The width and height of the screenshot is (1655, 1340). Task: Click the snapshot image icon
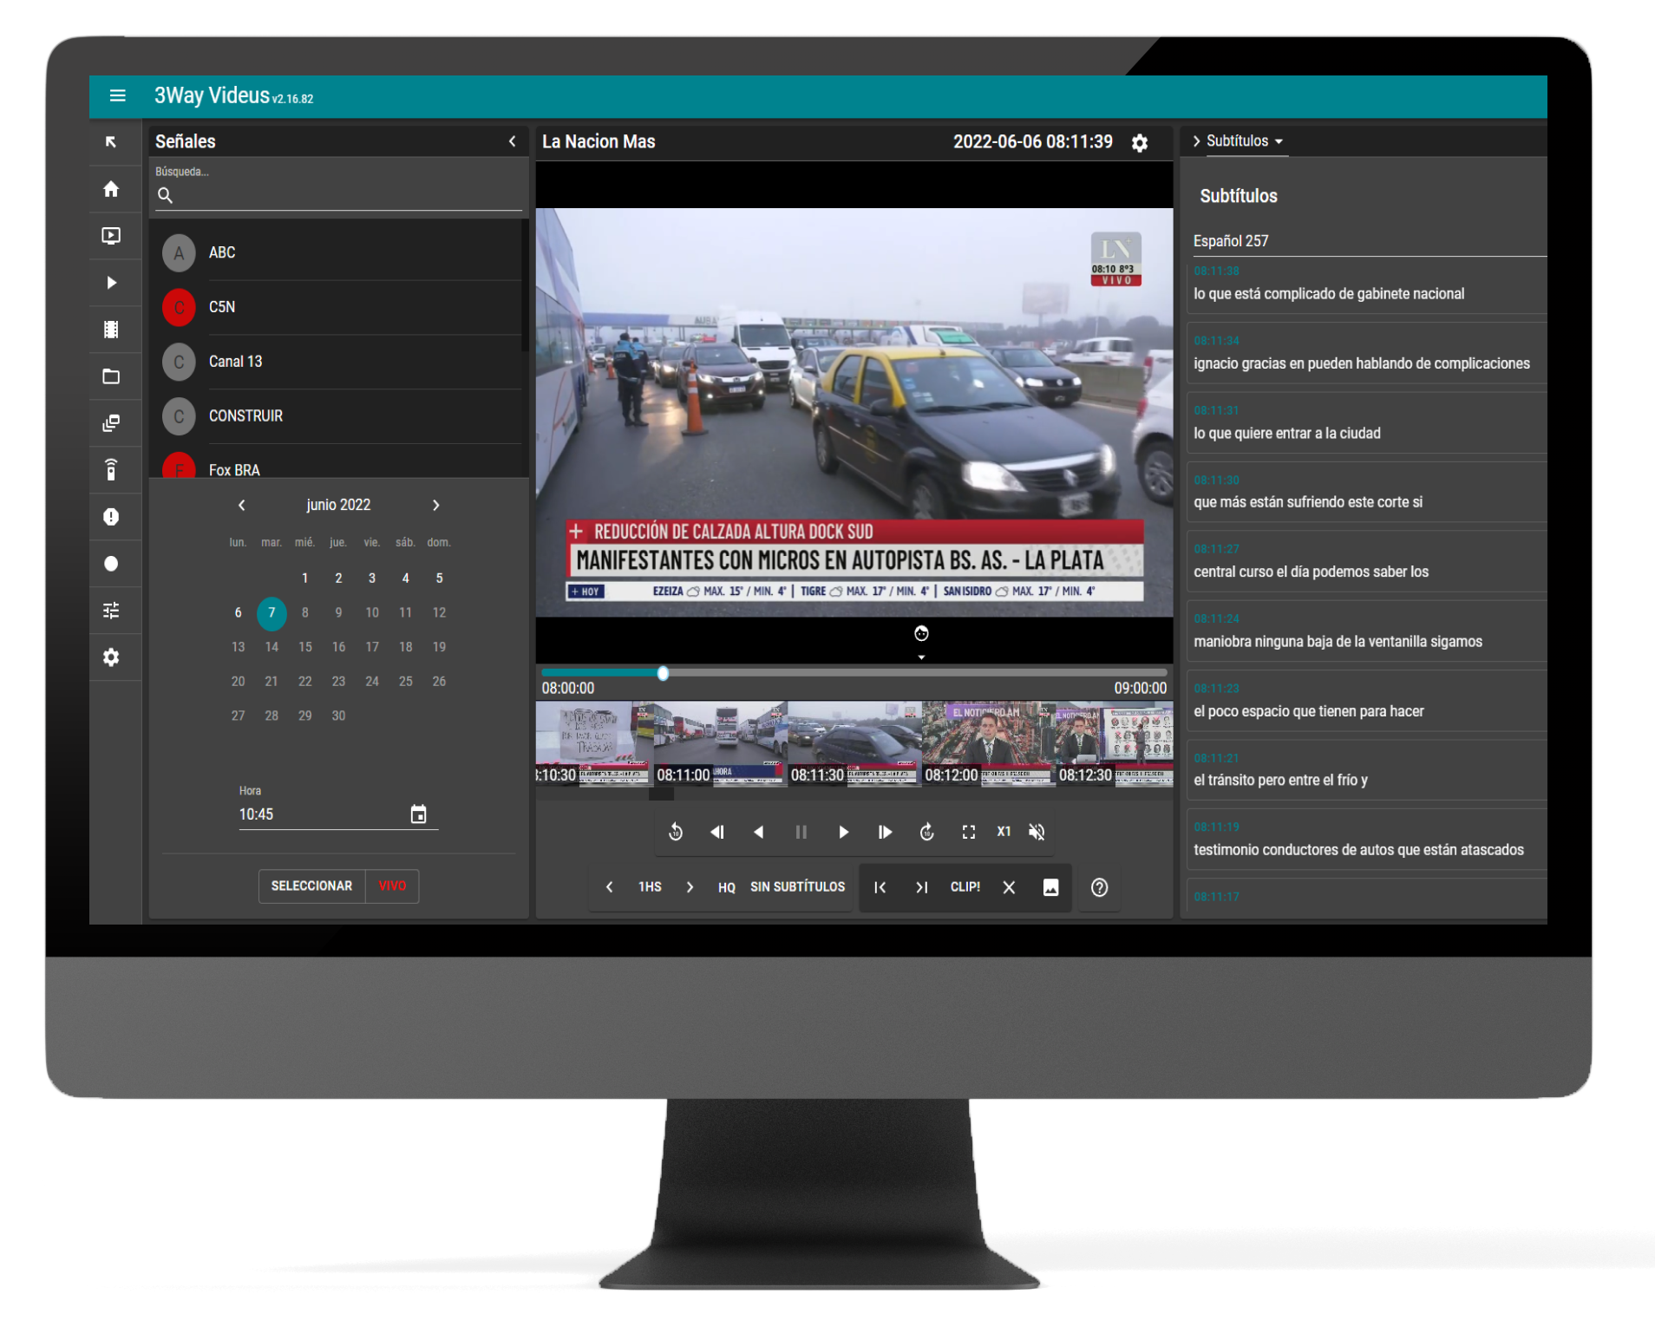(1050, 887)
